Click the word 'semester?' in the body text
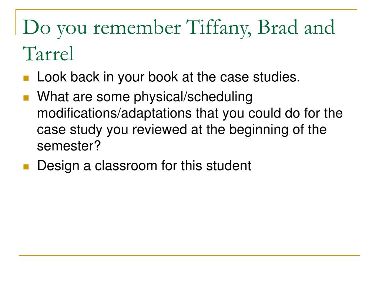 tap(68, 146)
